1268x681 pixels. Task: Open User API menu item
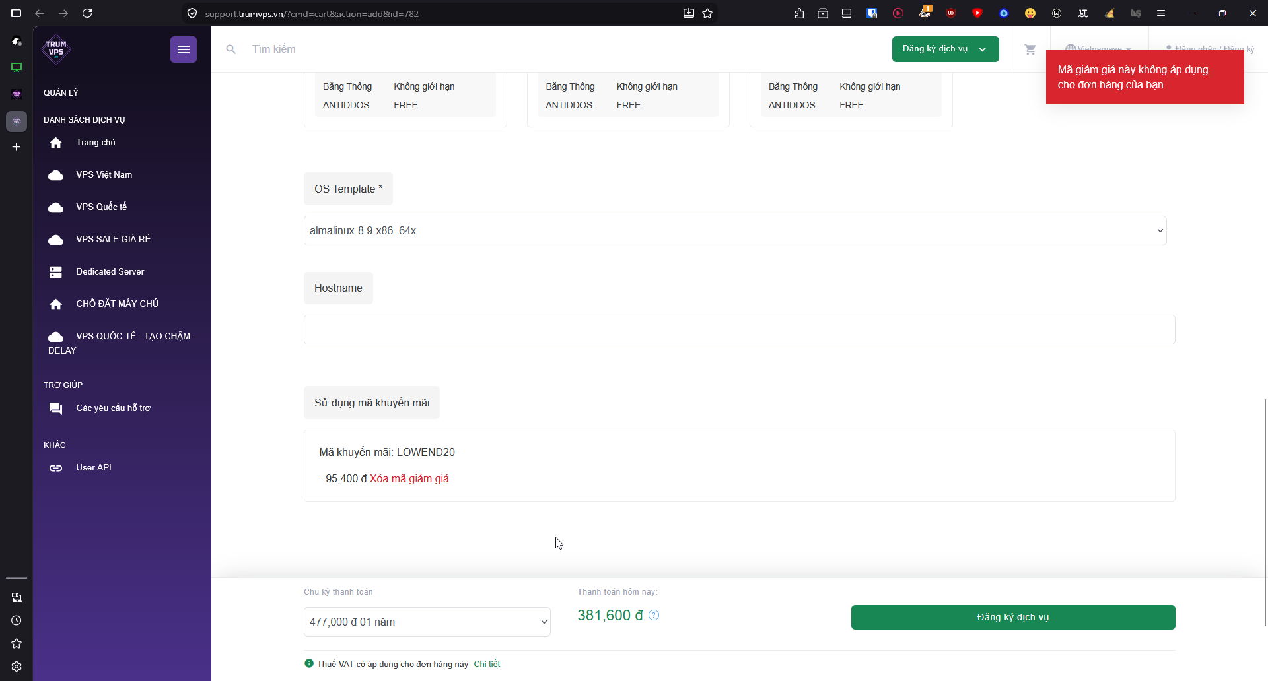point(94,468)
